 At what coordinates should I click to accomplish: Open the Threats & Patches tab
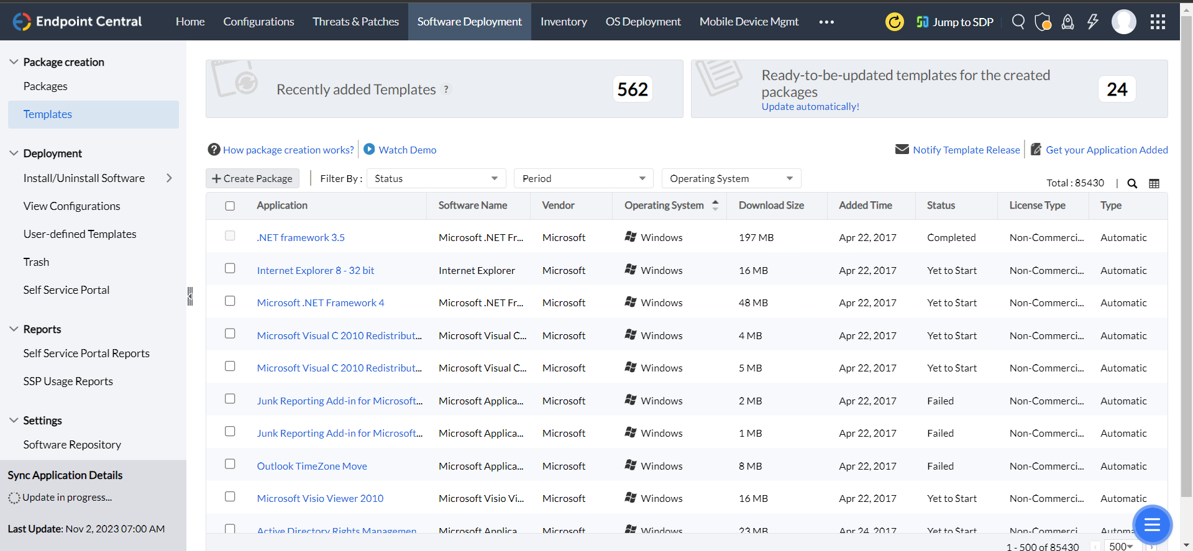(x=355, y=22)
